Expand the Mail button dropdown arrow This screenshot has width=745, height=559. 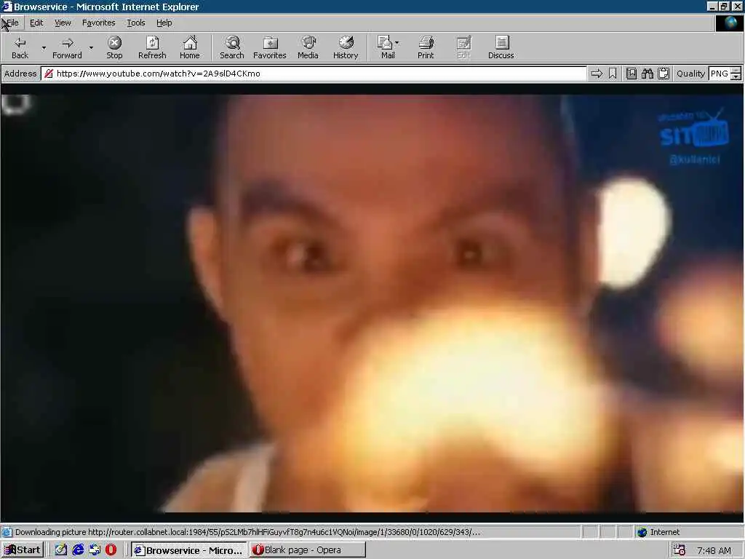click(397, 43)
